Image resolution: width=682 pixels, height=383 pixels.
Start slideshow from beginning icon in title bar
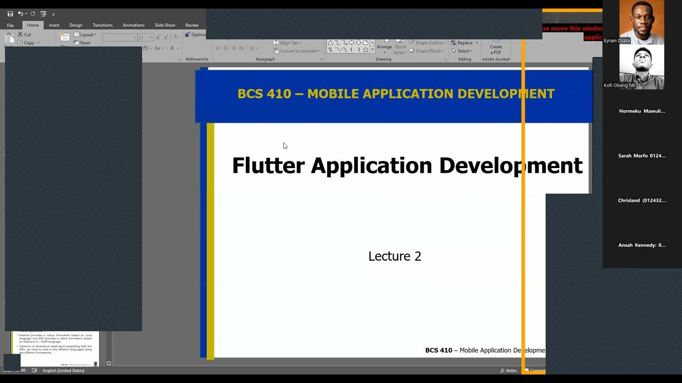click(x=44, y=14)
